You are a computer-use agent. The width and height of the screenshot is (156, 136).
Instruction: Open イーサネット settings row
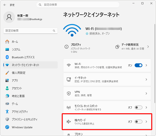107,80
